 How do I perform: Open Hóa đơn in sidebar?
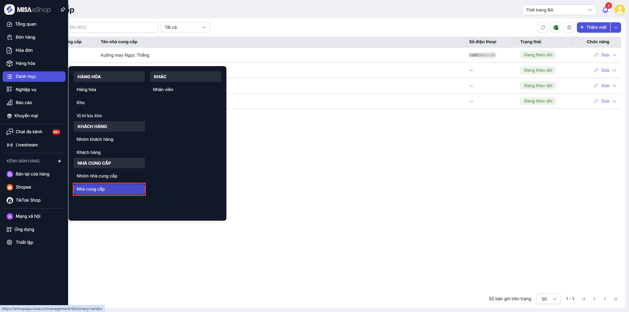[34, 50]
